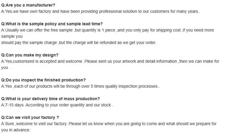
Task: Select the 'Can we visit your factory ?' question
Action: click(30, 117)
